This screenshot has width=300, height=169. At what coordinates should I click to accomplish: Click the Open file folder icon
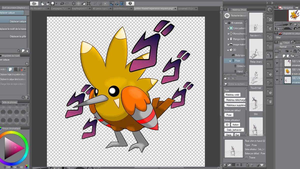coord(47,4)
